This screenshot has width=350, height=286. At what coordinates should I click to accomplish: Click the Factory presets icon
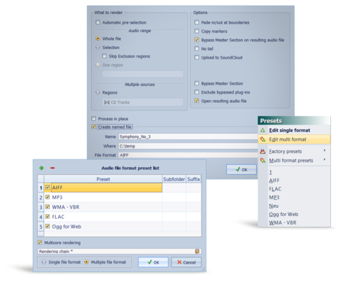click(x=262, y=152)
